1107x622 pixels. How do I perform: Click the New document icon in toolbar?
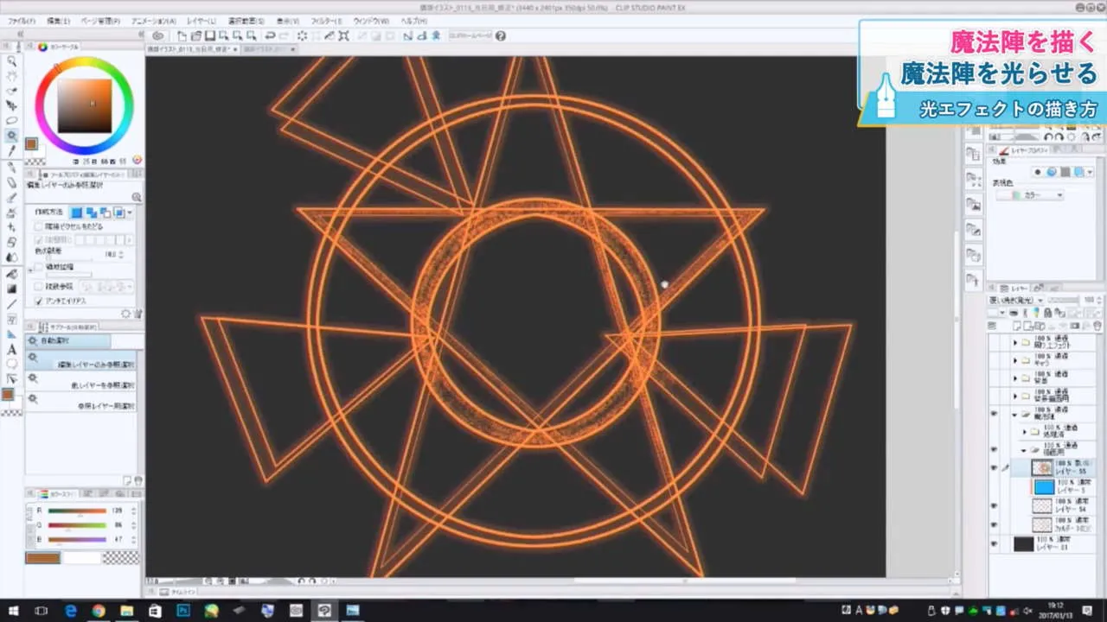182,36
